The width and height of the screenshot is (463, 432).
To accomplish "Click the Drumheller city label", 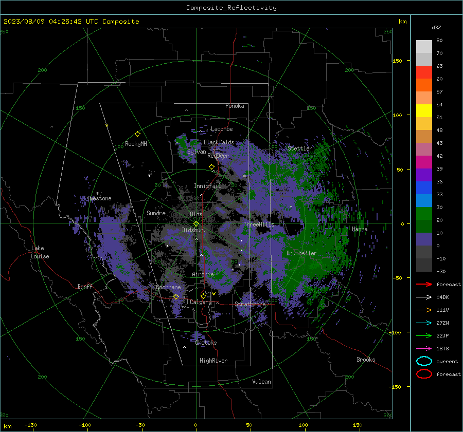I will tap(301, 253).
